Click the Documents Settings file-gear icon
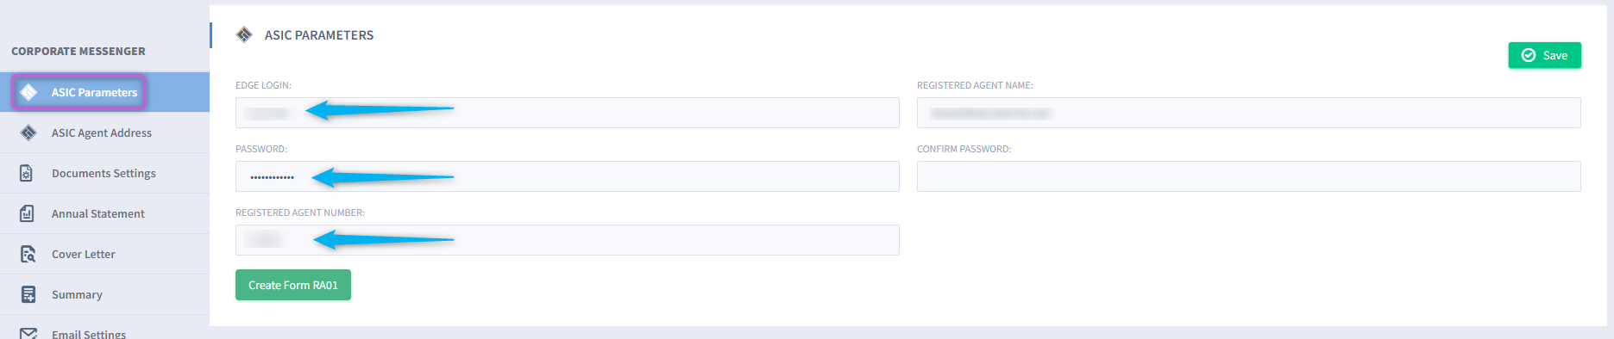1614x339 pixels. [27, 173]
